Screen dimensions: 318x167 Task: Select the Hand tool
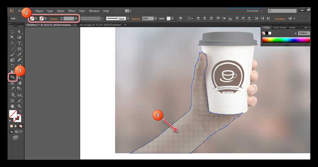(12, 106)
